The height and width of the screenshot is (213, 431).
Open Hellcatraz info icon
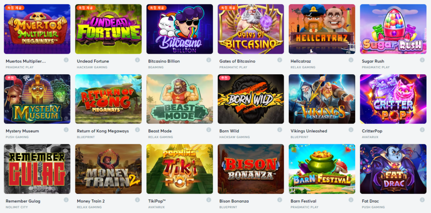click(351, 60)
